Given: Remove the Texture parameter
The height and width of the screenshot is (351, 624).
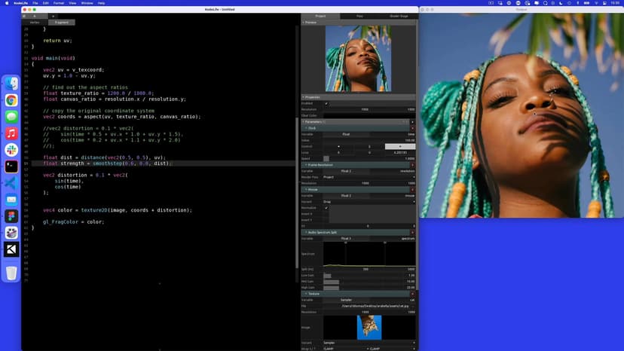Looking at the screenshot, I should 412,293.
